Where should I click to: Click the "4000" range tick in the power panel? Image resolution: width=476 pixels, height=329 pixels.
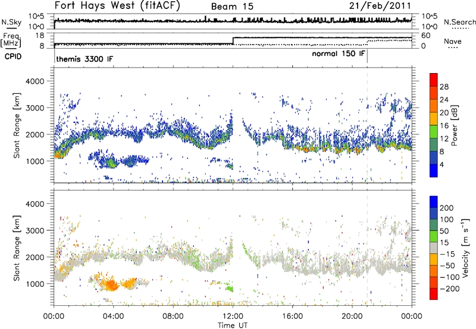pyautogui.click(x=35, y=81)
